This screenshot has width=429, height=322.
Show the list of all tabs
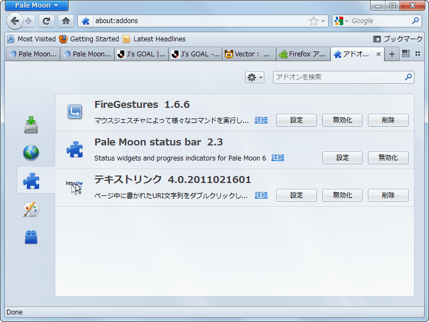[418, 54]
